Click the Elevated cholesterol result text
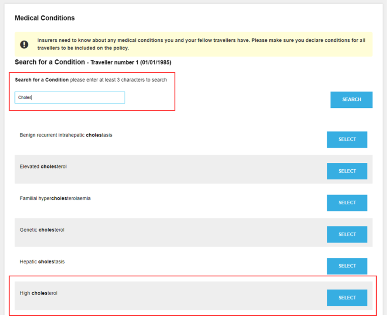This screenshot has width=387, height=318. tap(43, 167)
